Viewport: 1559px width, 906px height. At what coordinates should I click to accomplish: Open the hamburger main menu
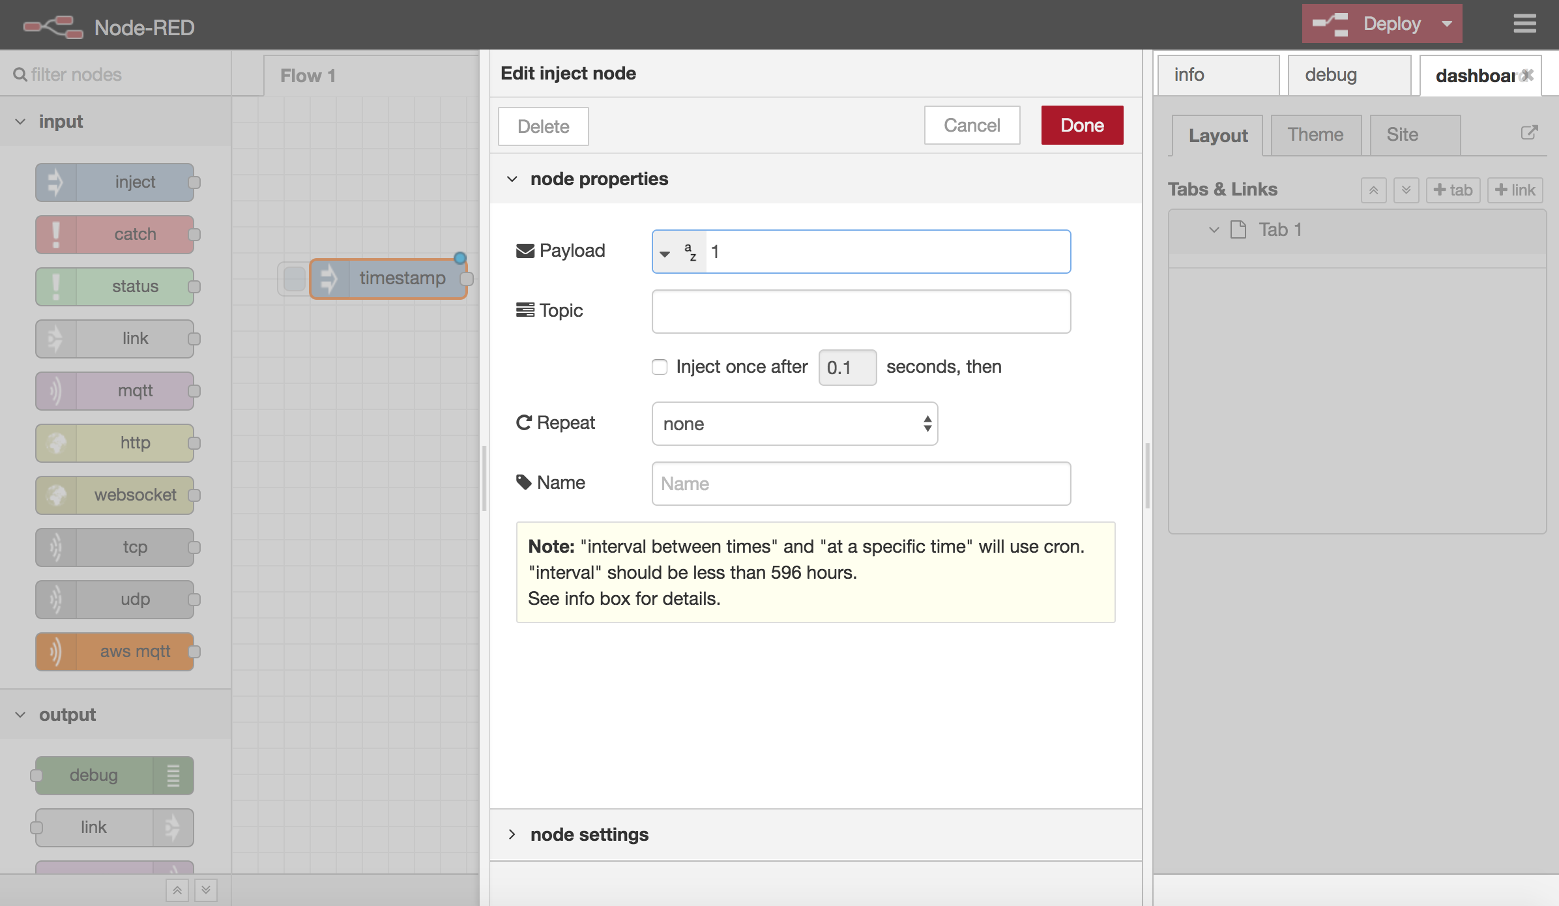coord(1524,24)
